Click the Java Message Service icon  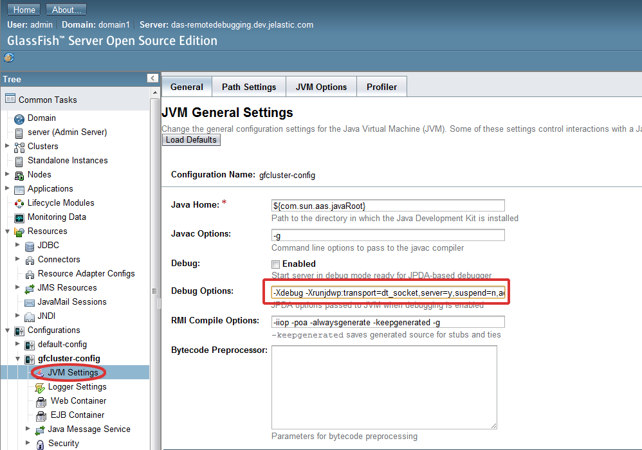point(40,430)
